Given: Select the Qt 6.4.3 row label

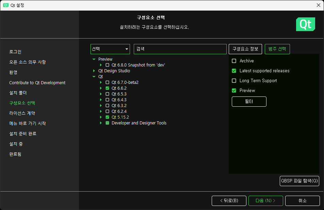Looking at the screenshot, I should (x=119, y=100).
